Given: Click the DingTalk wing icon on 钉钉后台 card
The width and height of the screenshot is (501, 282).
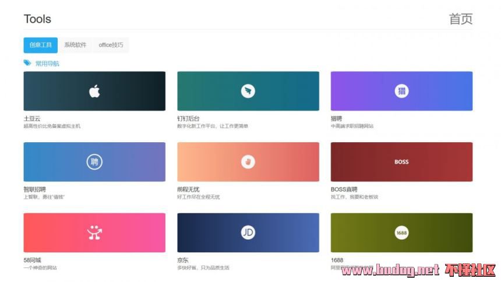Looking at the screenshot, I should pos(248,91).
